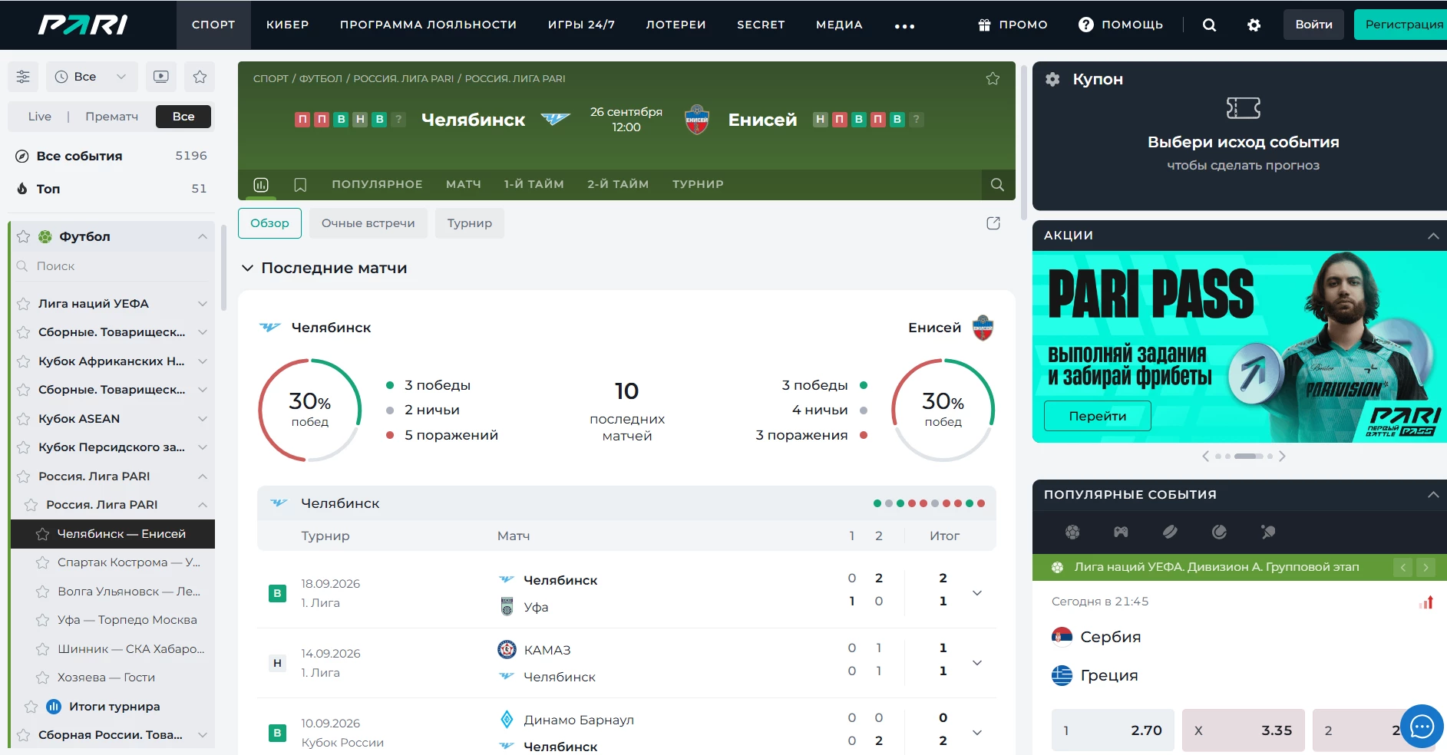The height and width of the screenshot is (755, 1447).
Task: Collapse the Последние матчи section
Action: tap(247, 268)
